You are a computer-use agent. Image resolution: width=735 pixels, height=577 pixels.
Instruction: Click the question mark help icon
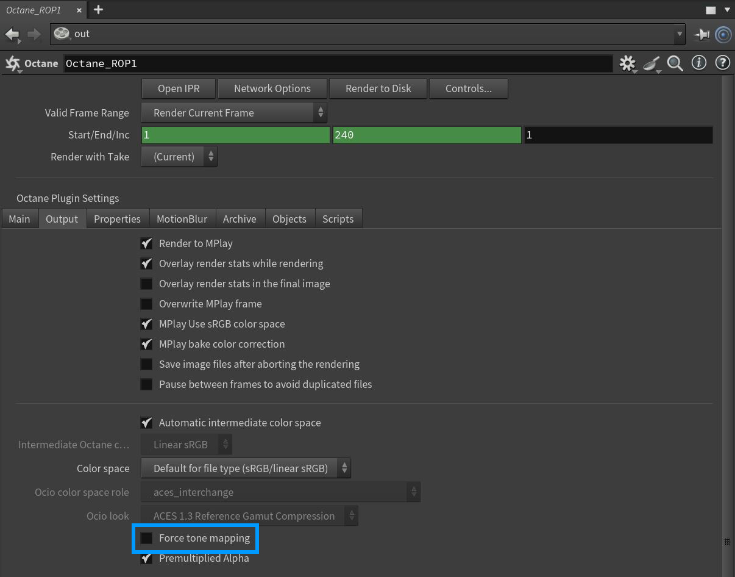coord(722,63)
